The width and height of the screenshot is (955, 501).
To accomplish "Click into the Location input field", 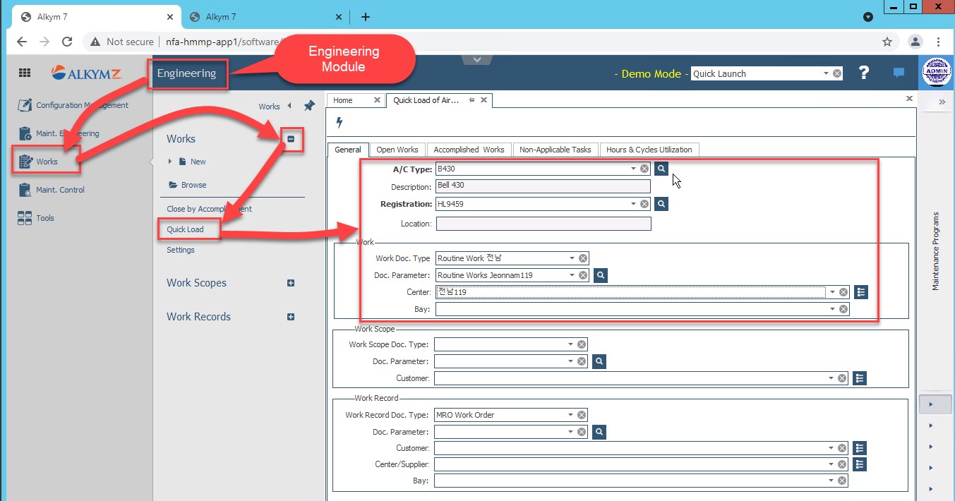I will [x=543, y=224].
